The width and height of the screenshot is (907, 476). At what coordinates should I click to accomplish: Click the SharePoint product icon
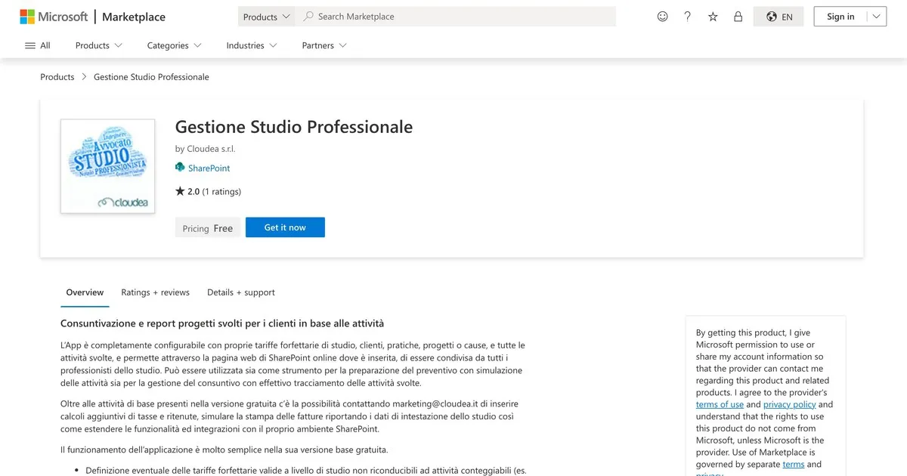pyautogui.click(x=178, y=168)
